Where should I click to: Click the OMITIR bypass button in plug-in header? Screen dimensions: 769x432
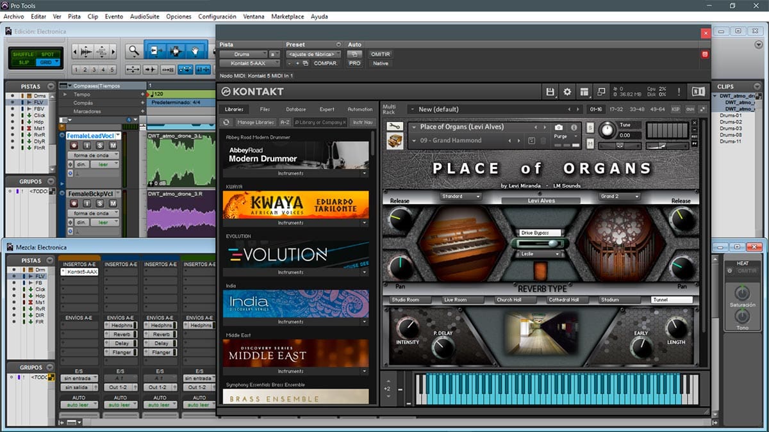tap(381, 54)
